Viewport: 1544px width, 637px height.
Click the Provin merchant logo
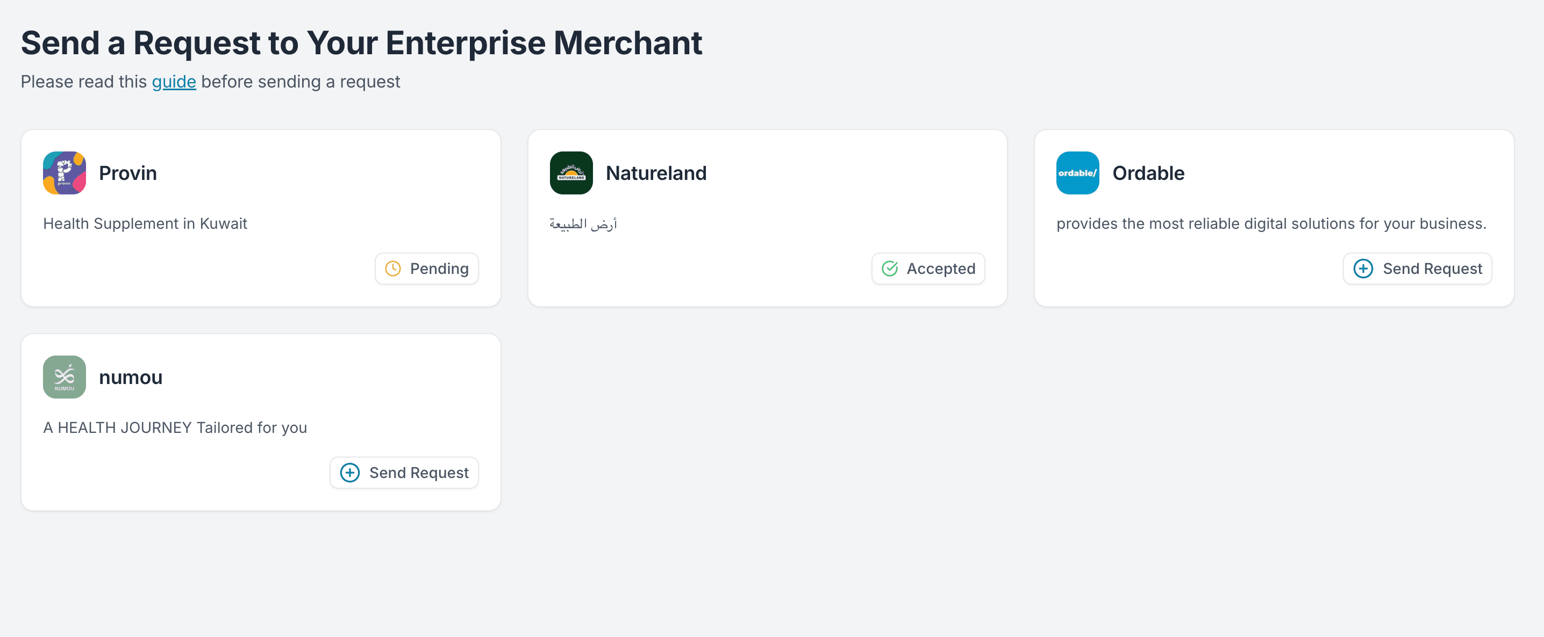click(x=64, y=173)
